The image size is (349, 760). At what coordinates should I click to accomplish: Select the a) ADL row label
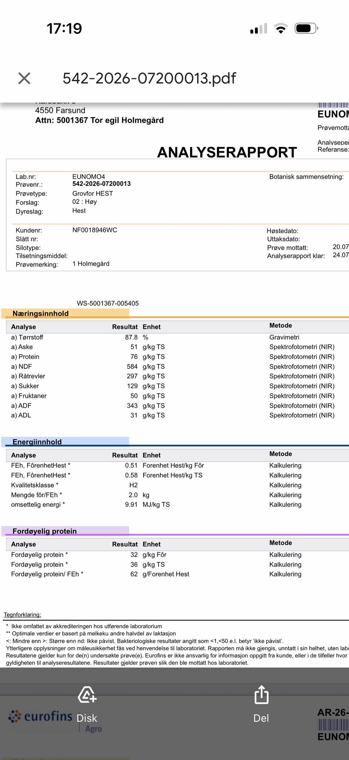click(21, 415)
